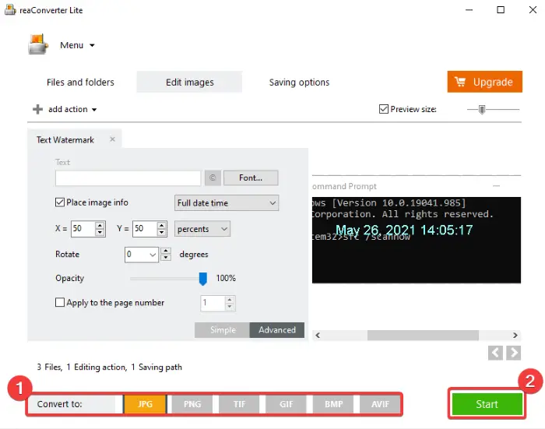Show previous preview image
This screenshot has width=545, height=429.
coord(495,353)
